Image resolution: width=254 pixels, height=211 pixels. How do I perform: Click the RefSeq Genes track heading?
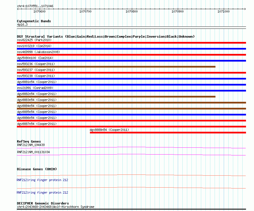(x=29, y=141)
